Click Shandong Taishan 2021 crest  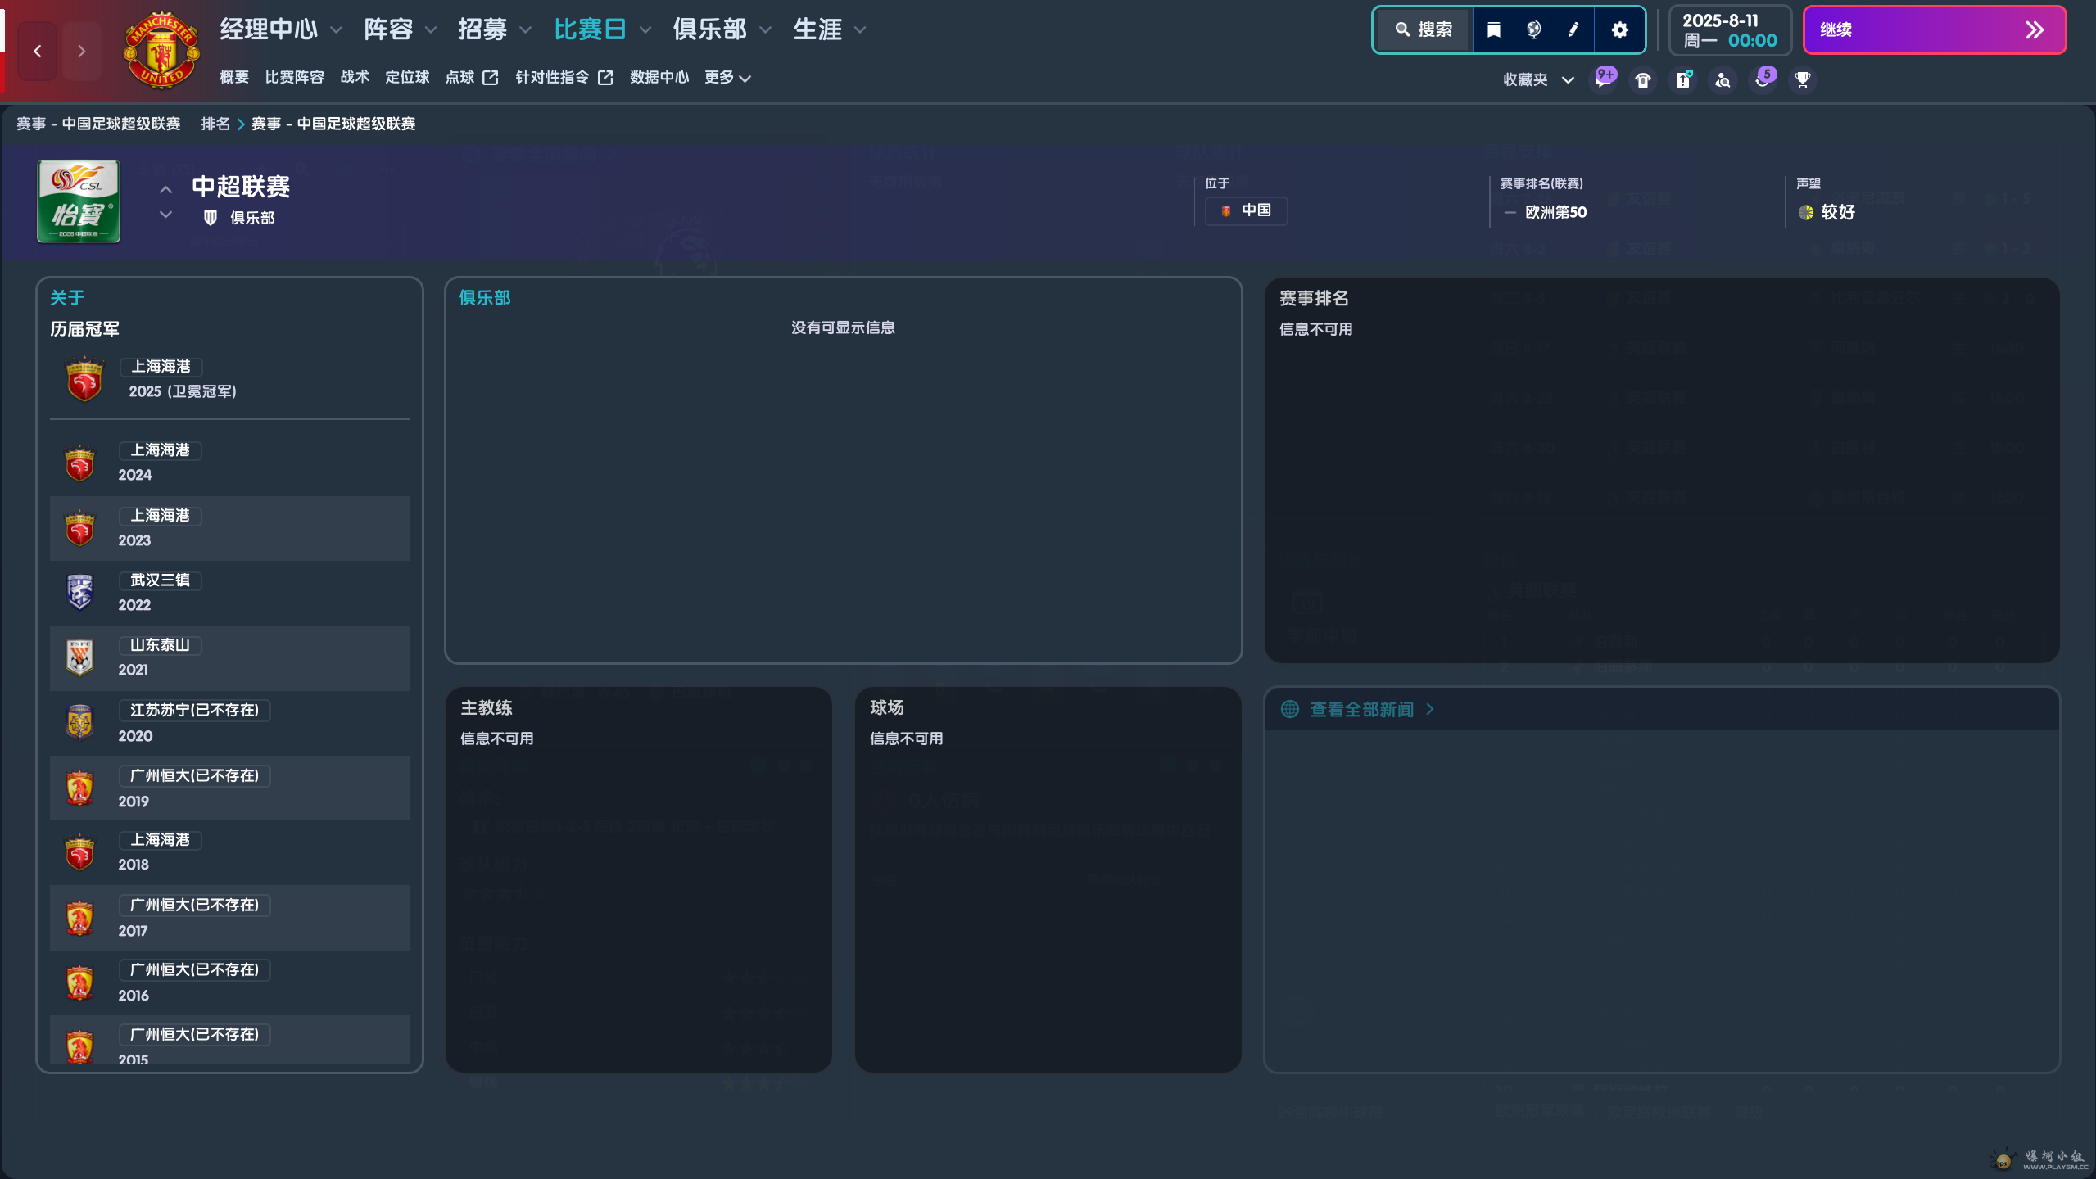point(79,657)
